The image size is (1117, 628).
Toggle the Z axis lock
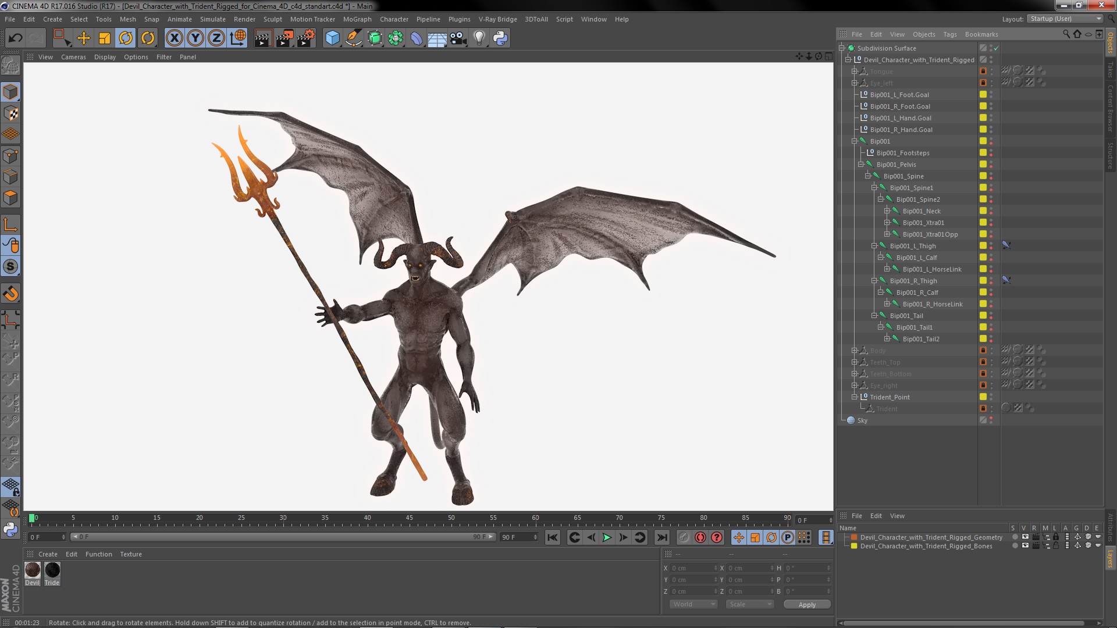216,38
